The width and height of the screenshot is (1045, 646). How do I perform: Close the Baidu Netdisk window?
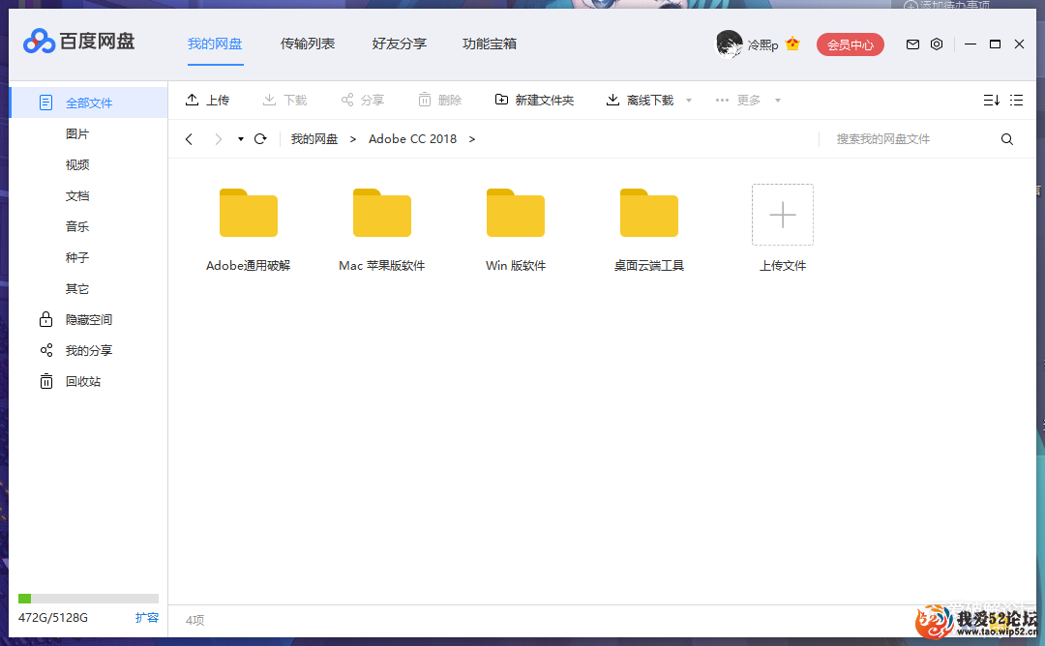click(x=1019, y=44)
